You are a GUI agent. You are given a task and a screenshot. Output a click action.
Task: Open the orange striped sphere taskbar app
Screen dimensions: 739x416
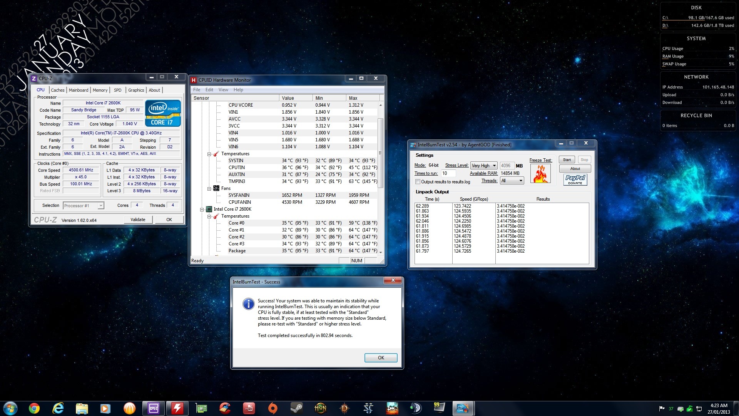(130, 408)
